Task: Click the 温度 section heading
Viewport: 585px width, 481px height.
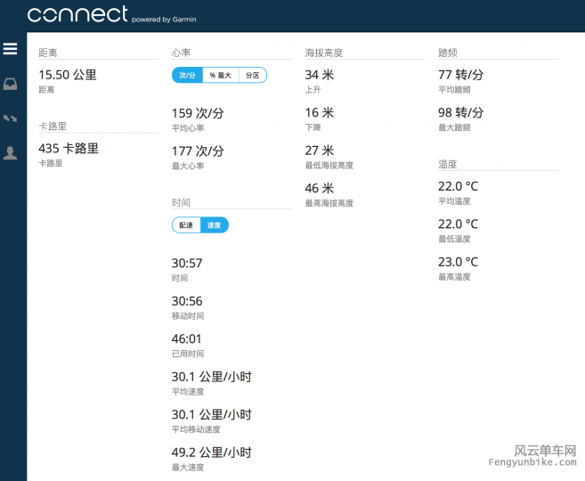Action: [448, 165]
